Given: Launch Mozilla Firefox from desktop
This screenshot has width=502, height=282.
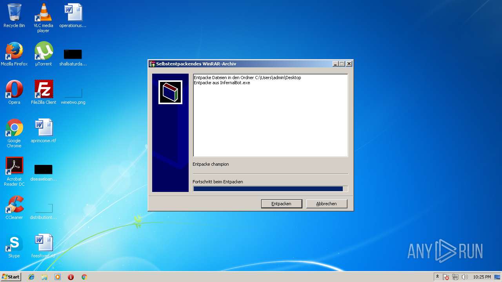Looking at the screenshot, I should pyautogui.click(x=14, y=54).
